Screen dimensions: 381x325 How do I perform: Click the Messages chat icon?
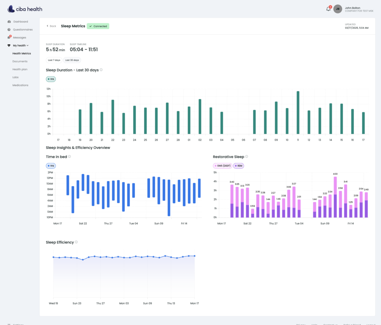coord(9,38)
